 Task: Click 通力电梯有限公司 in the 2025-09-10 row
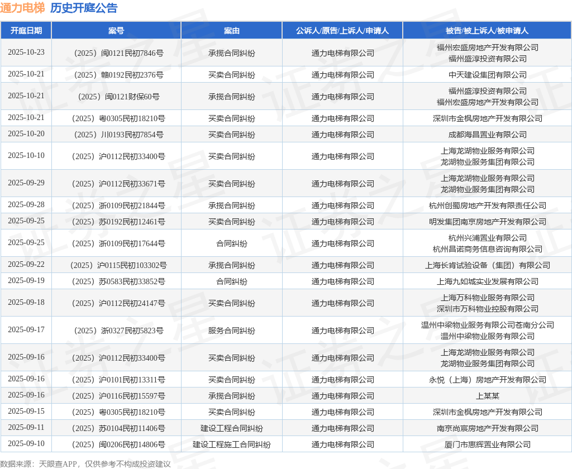[x=342, y=444]
